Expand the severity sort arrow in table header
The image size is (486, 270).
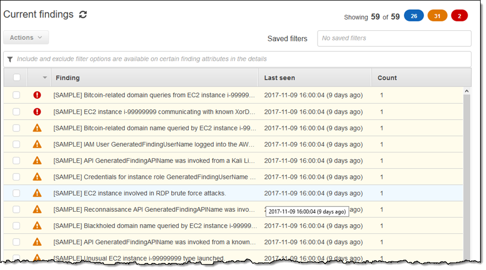[44, 78]
